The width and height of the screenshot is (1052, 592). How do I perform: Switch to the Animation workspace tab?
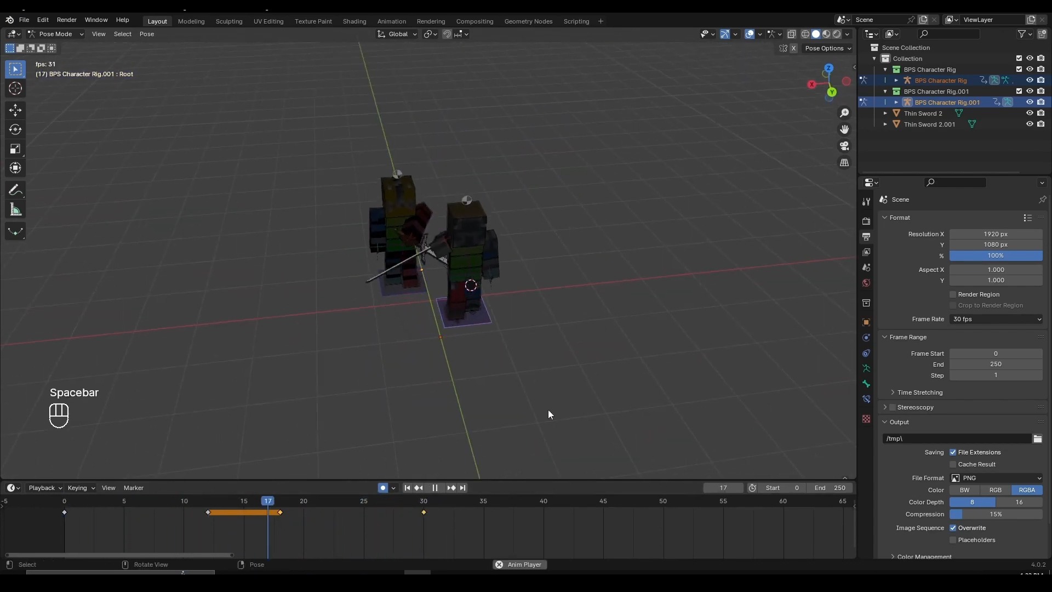(391, 21)
